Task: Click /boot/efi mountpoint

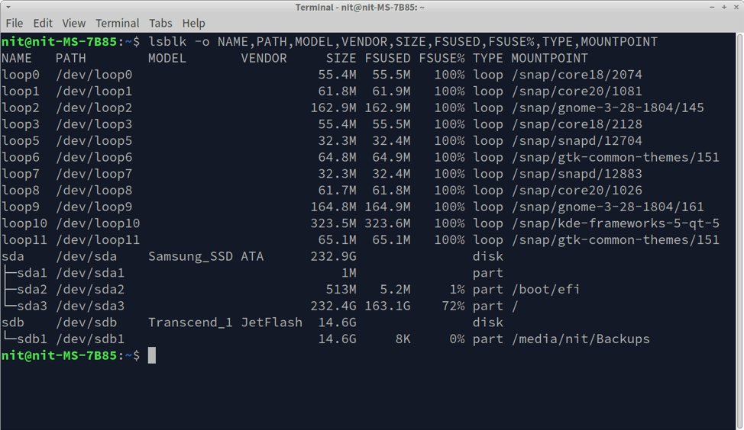Action: click(x=545, y=290)
